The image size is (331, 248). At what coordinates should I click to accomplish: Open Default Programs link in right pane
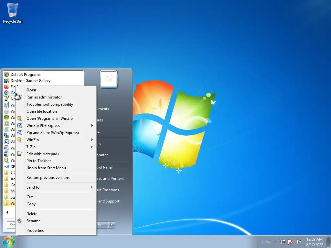108,190
